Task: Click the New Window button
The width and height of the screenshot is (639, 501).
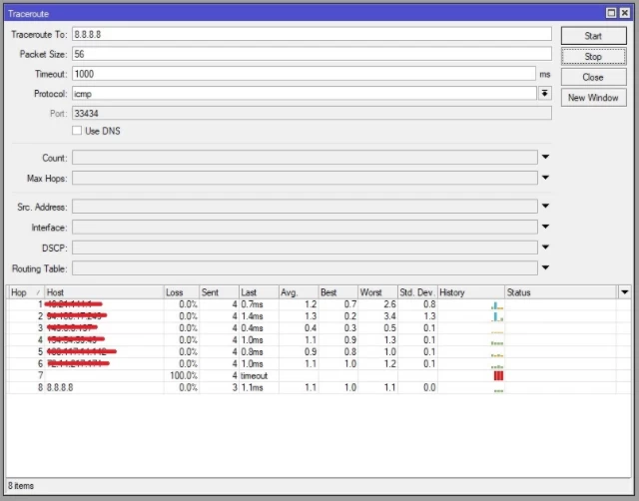Action: tap(593, 98)
